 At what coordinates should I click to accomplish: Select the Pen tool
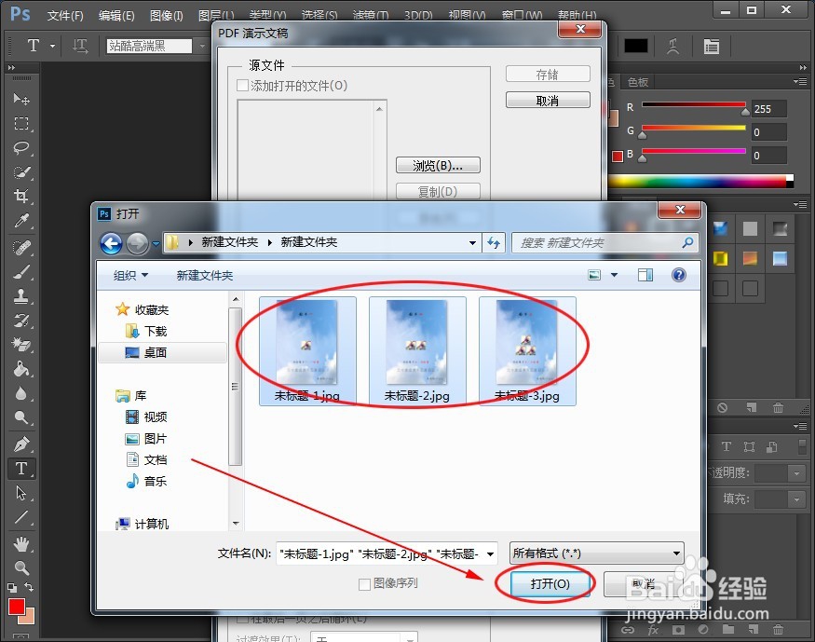coord(21,444)
